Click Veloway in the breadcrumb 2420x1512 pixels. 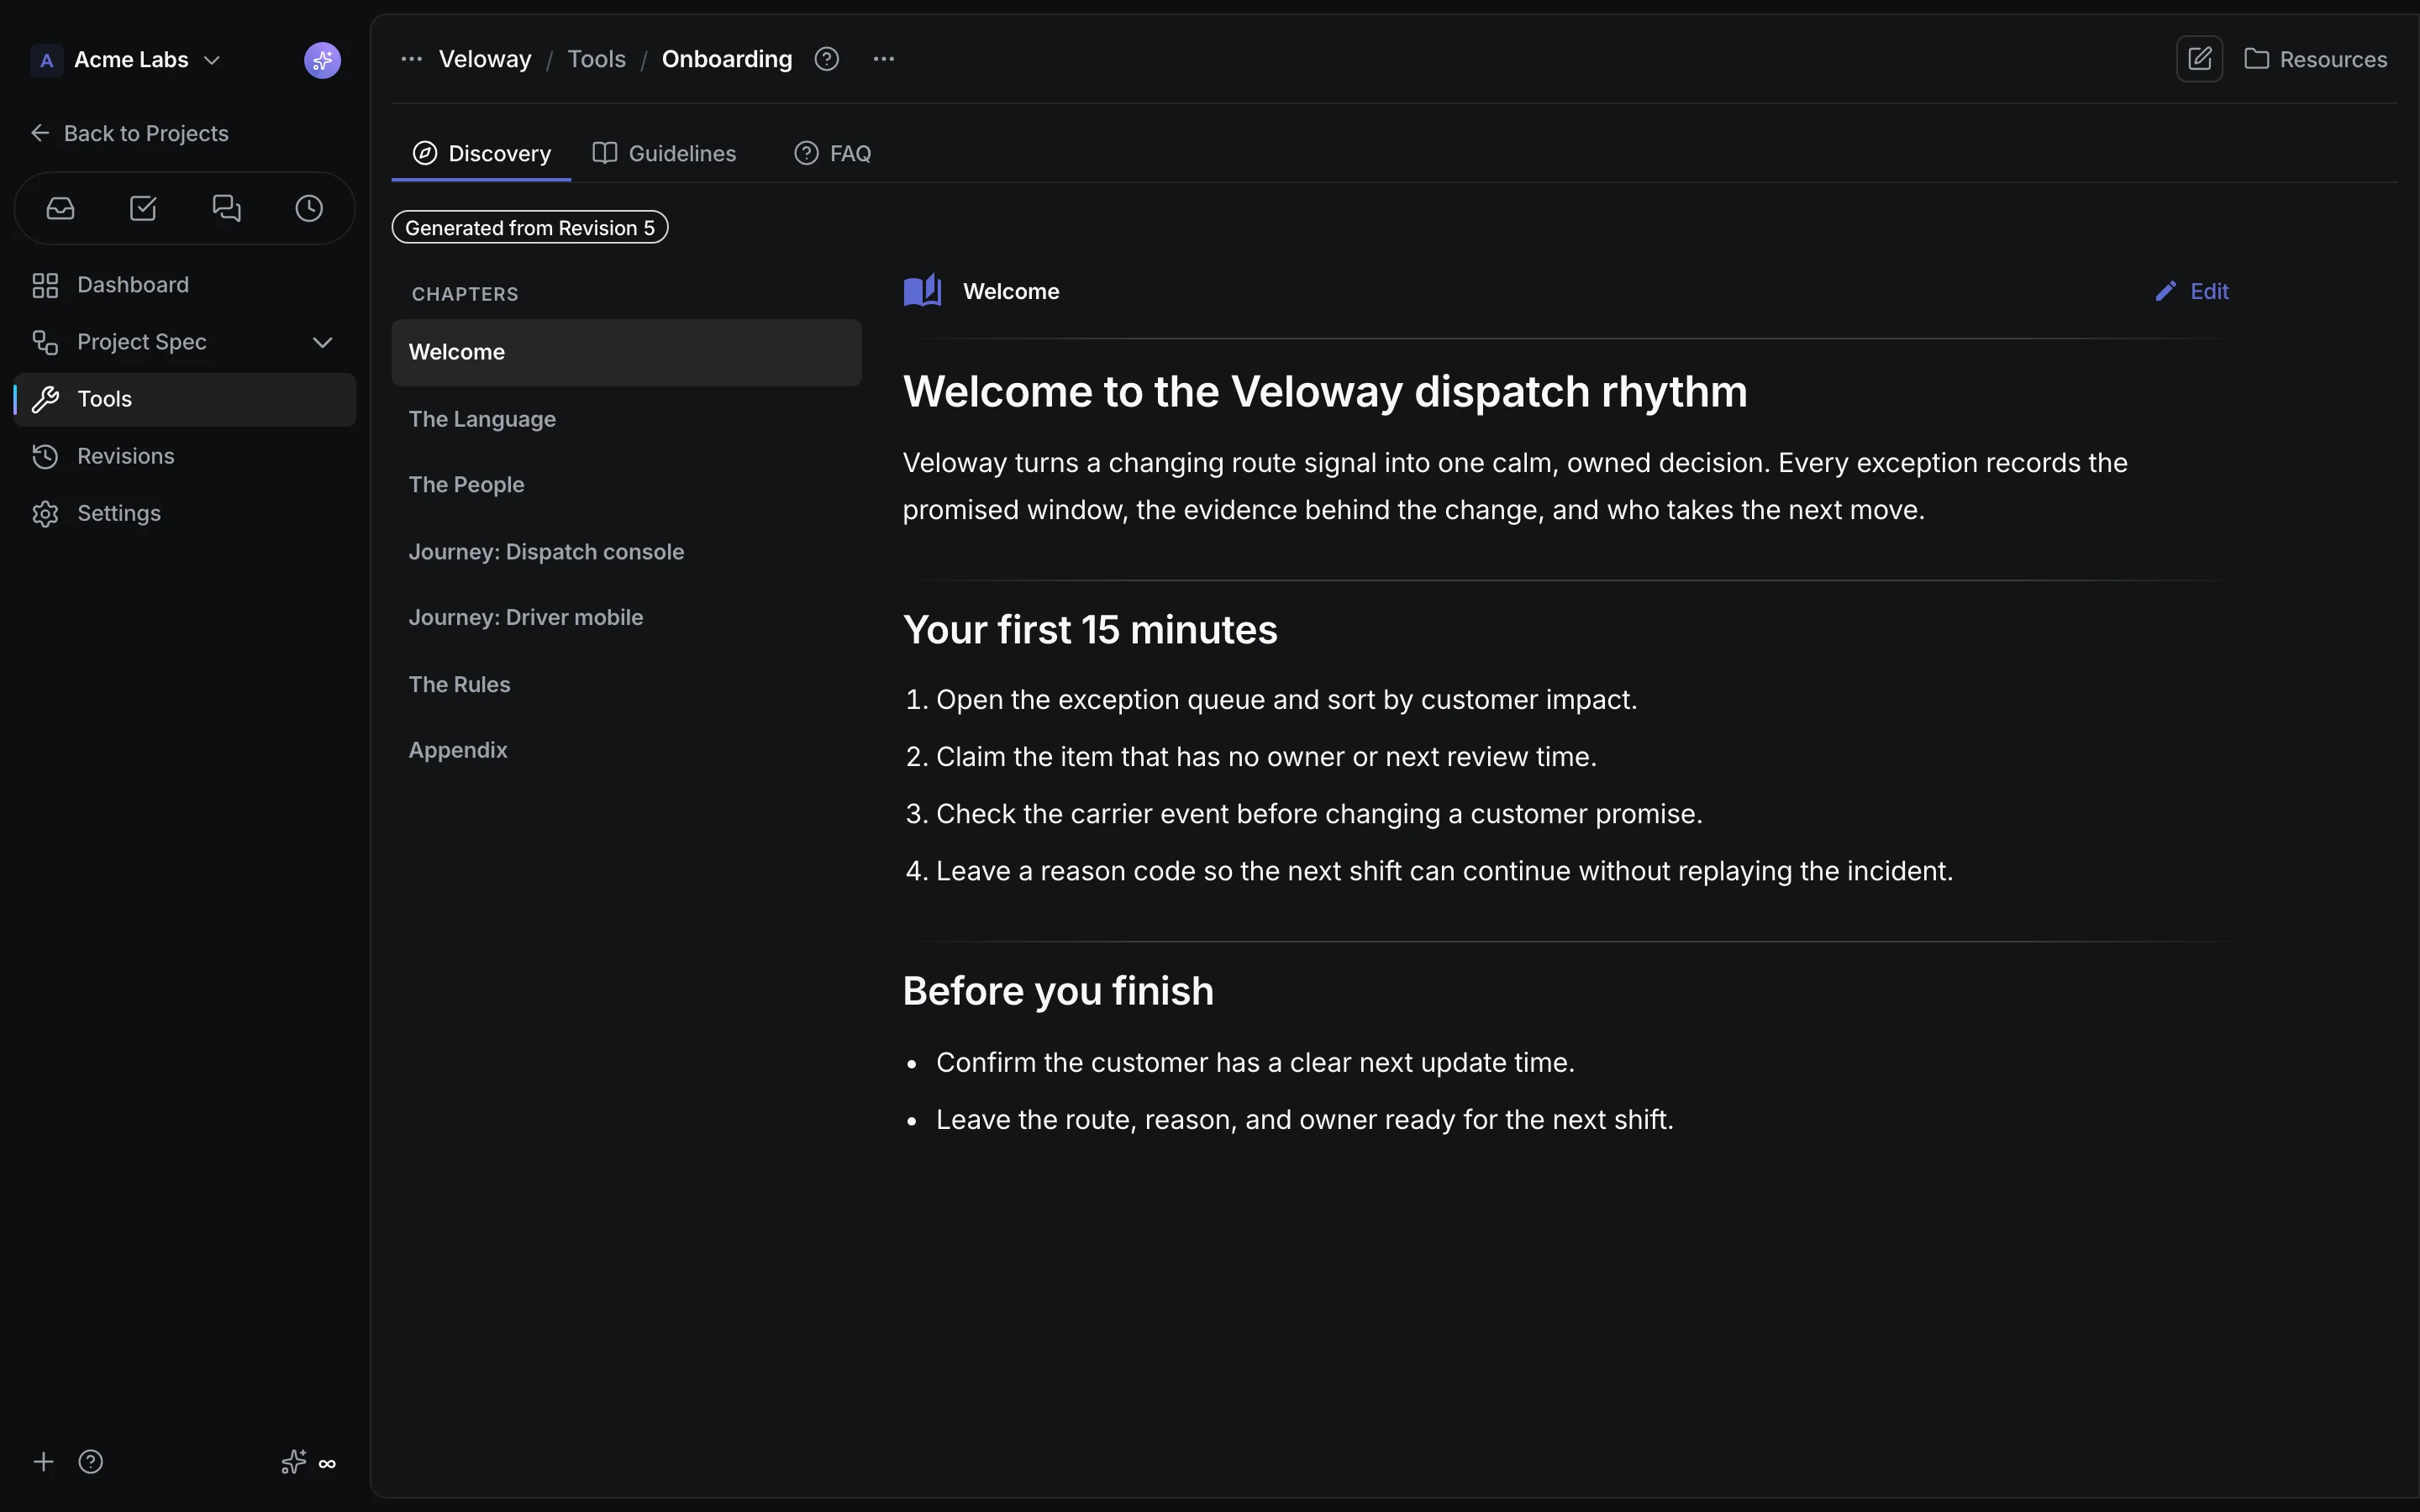485,59
